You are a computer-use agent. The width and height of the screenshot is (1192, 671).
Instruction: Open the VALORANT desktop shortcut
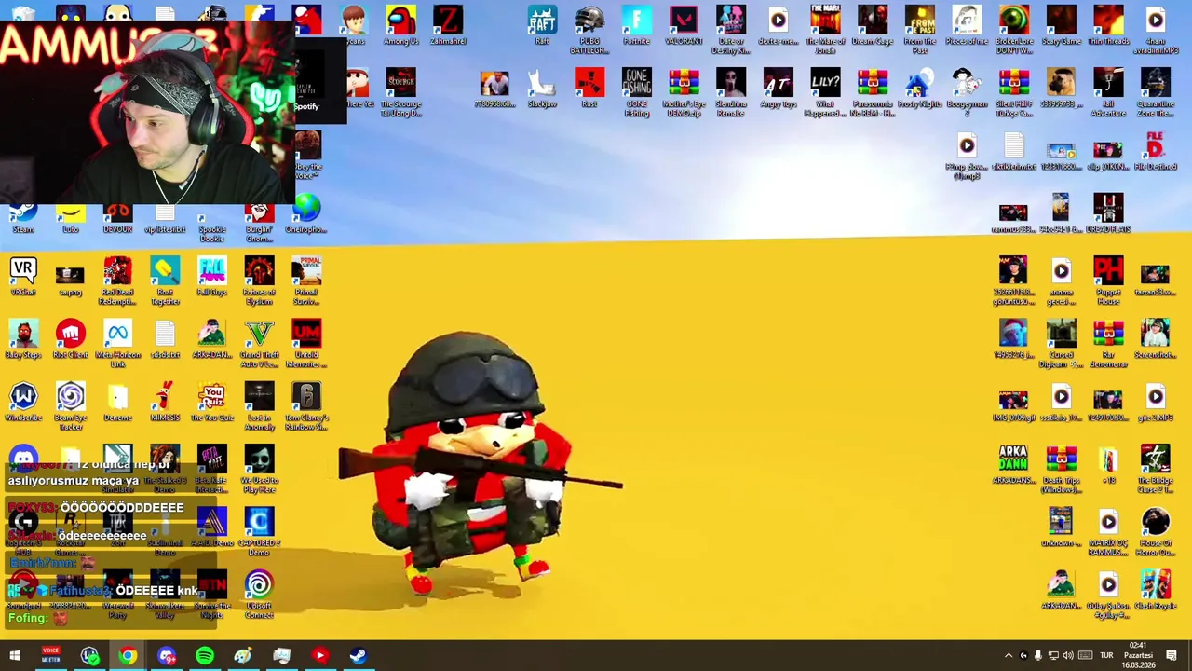pos(684,25)
